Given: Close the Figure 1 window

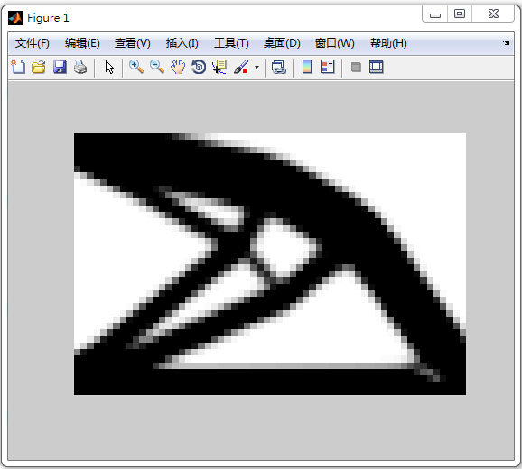Looking at the screenshot, I should 493,14.
